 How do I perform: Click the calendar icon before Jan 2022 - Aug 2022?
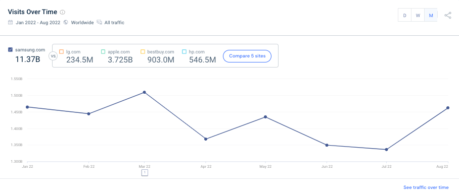(x=11, y=23)
